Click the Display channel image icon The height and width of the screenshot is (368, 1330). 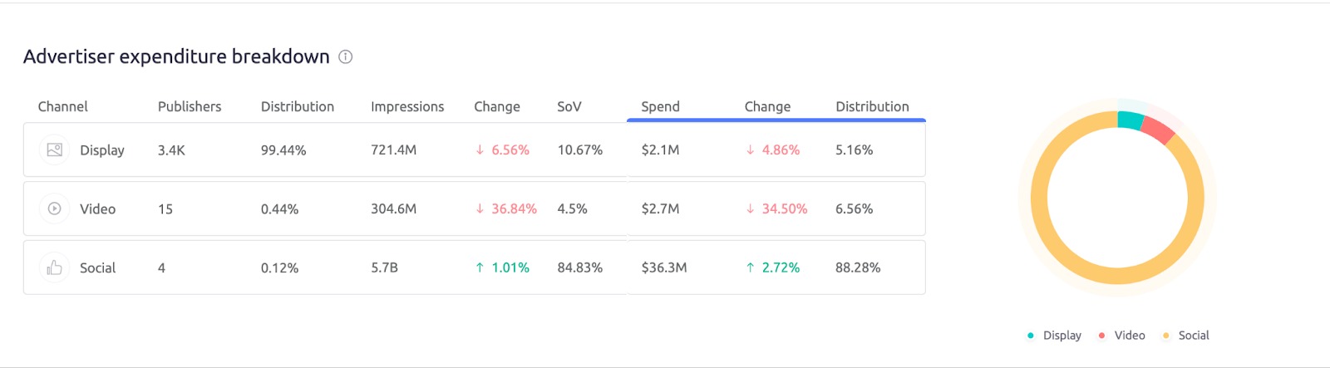click(x=54, y=150)
